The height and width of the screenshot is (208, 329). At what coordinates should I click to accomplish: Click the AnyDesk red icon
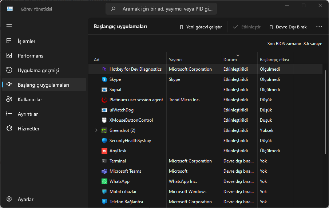[104, 151]
